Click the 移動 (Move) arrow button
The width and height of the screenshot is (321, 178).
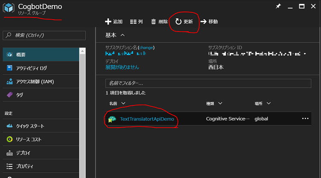[209, 21]
